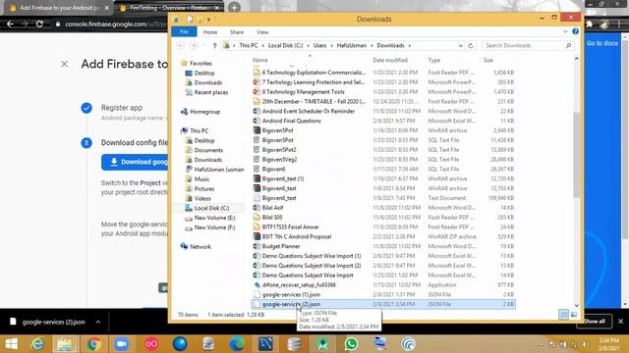The width and height of the screenshot is (629, 353).
Task: Open the Share ribbon tab
Action: pyautogui.click(x=237, y=32)
